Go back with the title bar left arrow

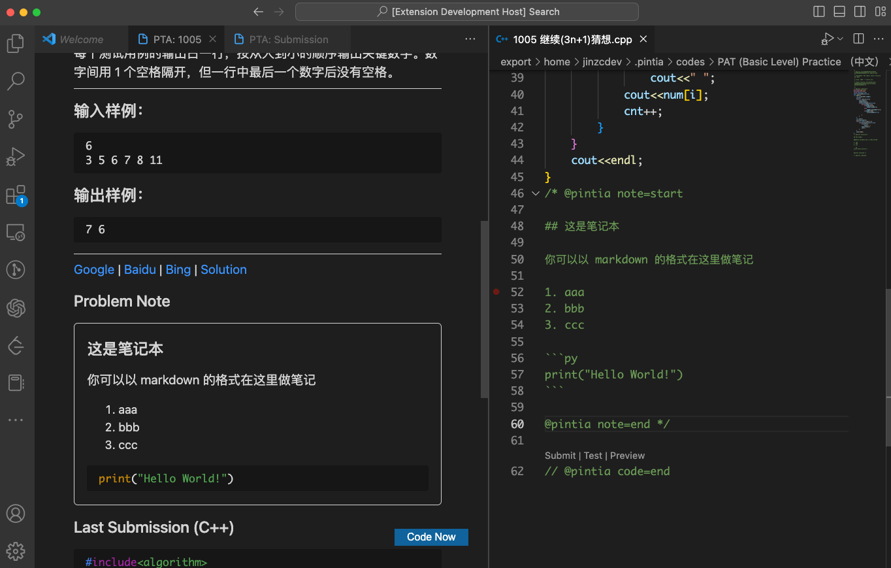point(258,12)
